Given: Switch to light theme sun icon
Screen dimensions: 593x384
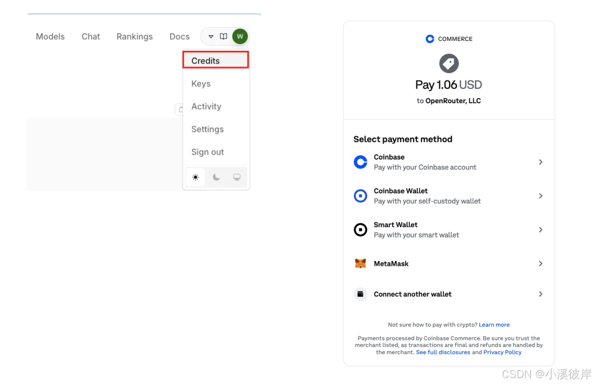Looking at the screenshot, I should pos(195,177).
